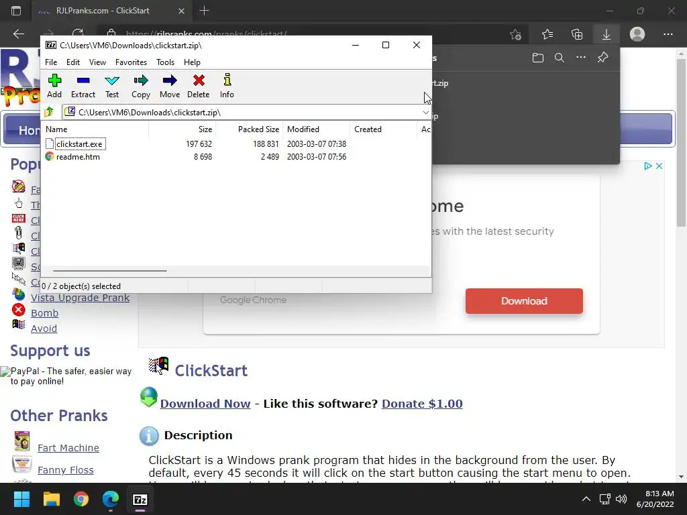Screen dimensions: 687x515
Task: Extract files using the Extract toolbar icon
Action: [x=83, y=86]
